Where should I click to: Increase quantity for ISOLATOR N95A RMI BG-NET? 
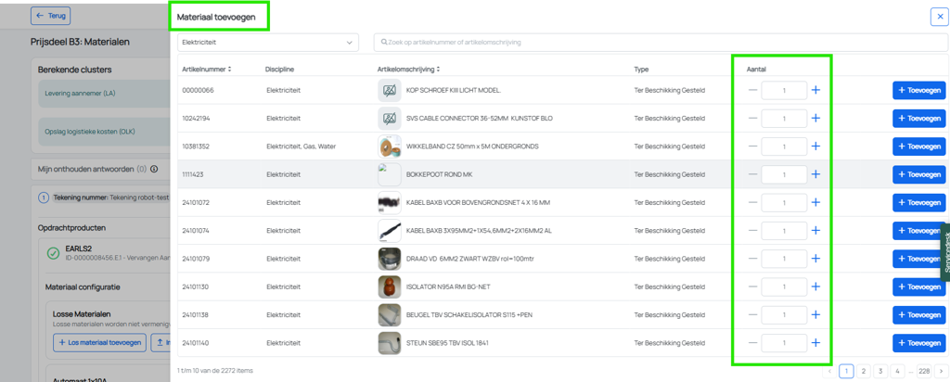(815, 286)
